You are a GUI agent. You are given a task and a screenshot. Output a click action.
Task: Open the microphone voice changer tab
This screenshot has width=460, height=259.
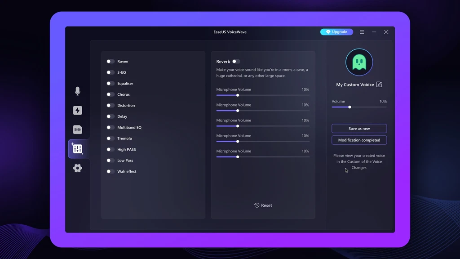pos(77,91)
